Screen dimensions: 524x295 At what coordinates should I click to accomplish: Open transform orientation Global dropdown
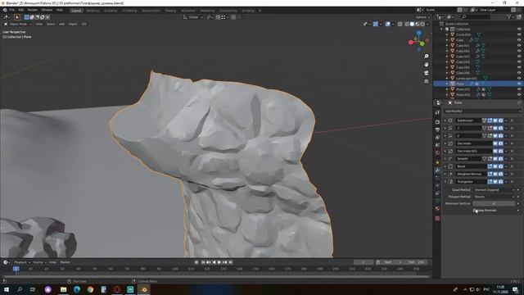click(x=193, y=17)
